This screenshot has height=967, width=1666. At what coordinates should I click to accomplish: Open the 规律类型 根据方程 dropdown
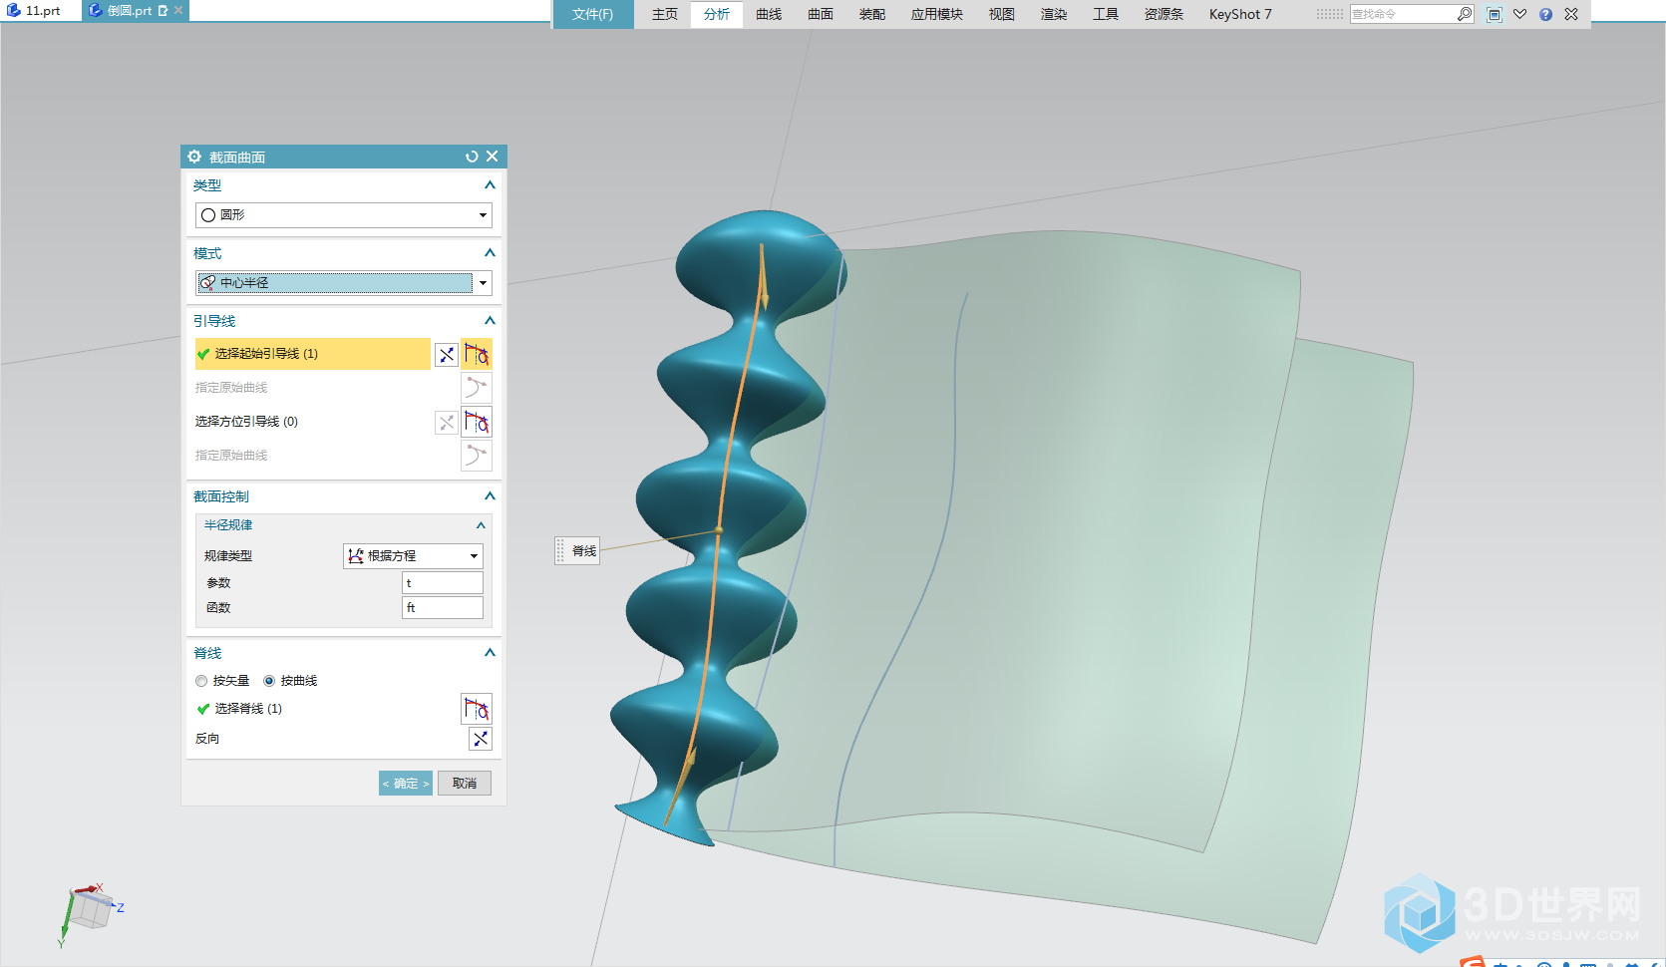click(414, 556)
